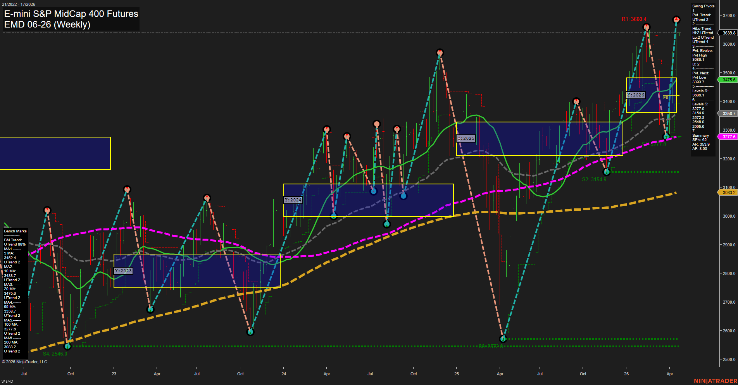Click the pivot-low marker near S2: 3154.9
The height and width of the screenshot is (385, 738).
click(607, 172)
